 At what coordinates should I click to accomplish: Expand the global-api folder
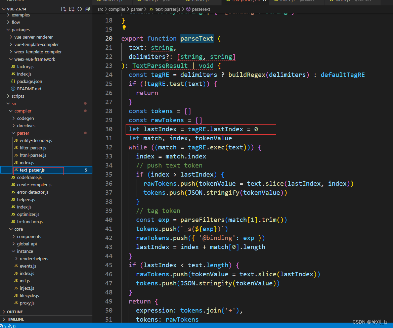[x=13, y=244]
